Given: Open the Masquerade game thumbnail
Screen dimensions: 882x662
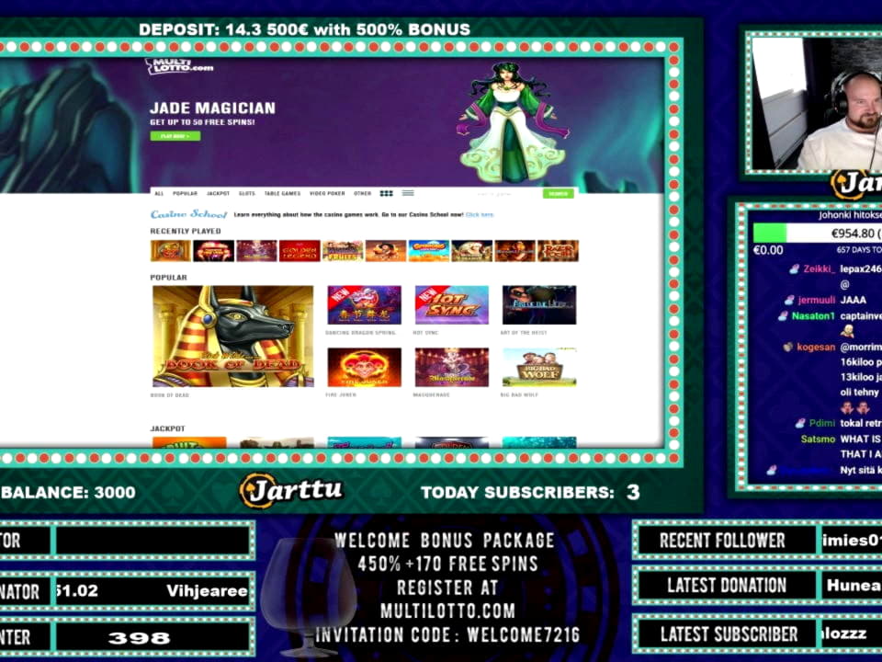Looking at the screenshot, I should pos(452,367).
